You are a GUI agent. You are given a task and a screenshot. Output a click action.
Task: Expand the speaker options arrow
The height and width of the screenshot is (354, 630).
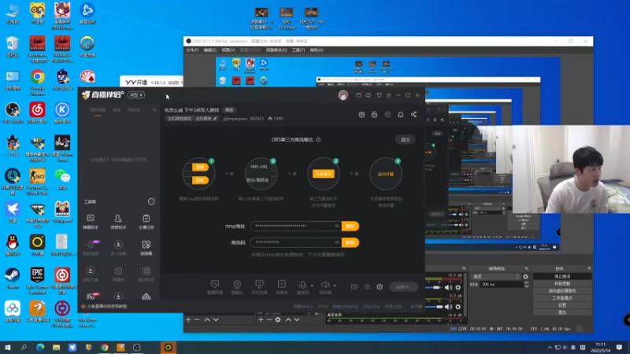point(335,286)
